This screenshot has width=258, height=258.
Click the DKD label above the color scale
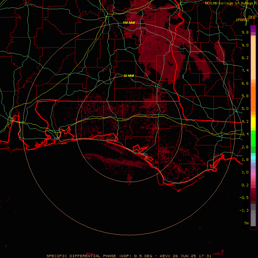[x=252, y=17]
